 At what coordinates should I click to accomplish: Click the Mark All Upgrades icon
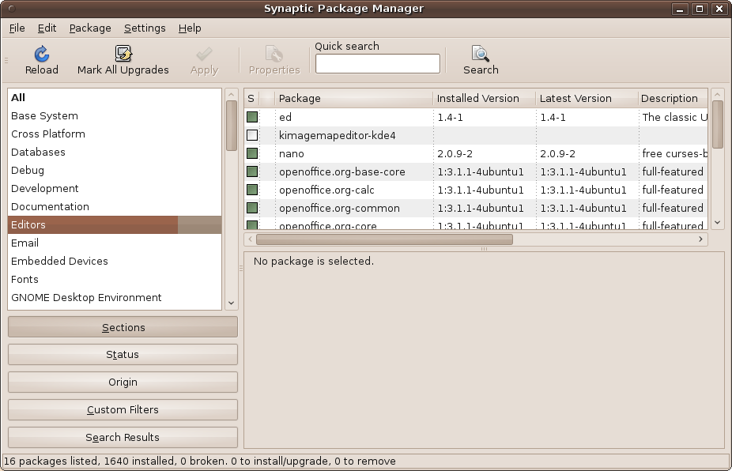(123, 55)
